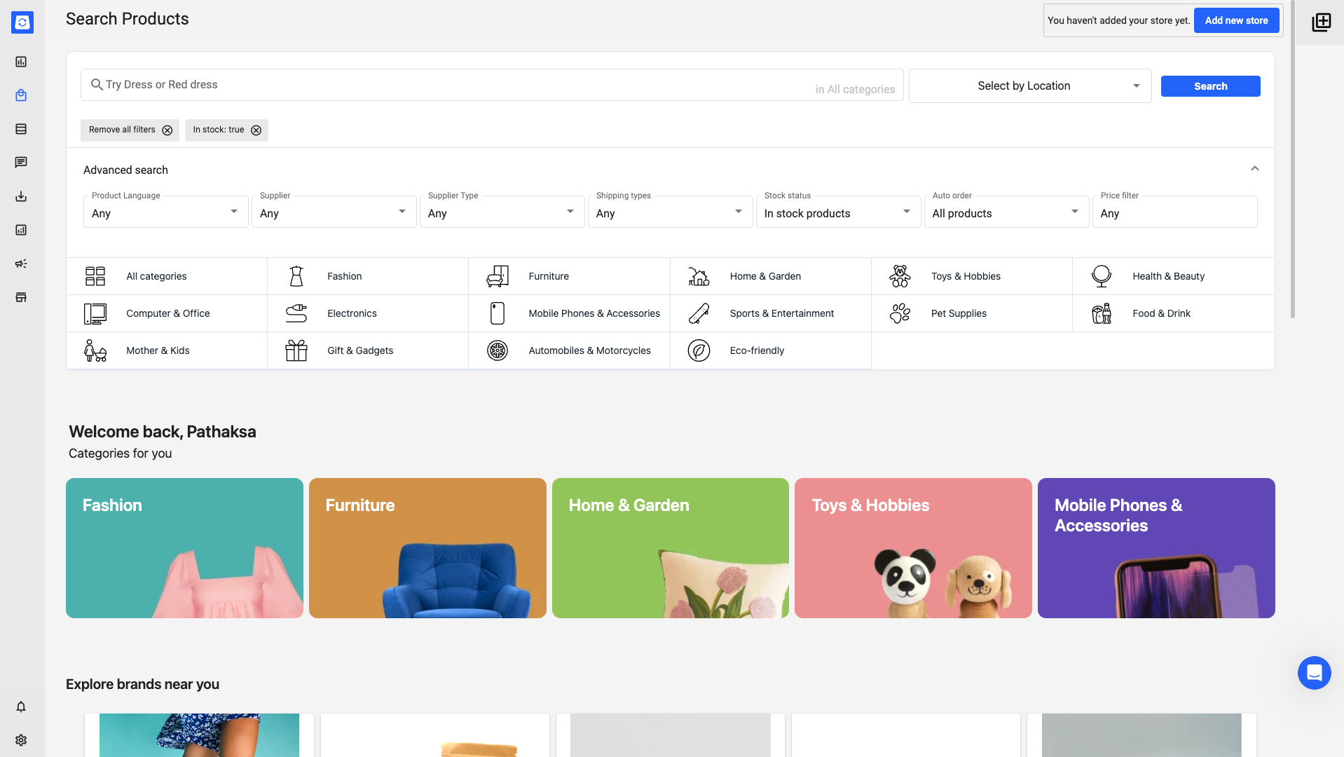1344x757 pixels.
Task: Open the storefront icon in sidebar
Action: tap(21, 297)
